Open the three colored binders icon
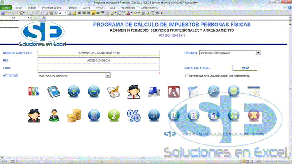Image resolution: width=292 pixels, height=164 pixels. pyautogui.click(x=34, y=91)
